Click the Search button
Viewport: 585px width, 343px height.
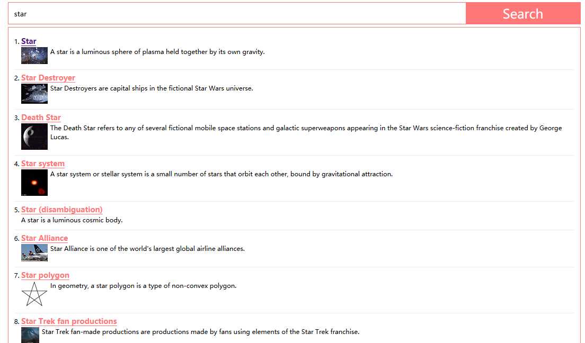[522, 13]
